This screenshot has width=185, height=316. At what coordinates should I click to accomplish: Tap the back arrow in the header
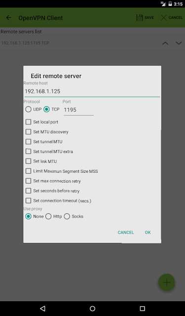pos(9,18)
